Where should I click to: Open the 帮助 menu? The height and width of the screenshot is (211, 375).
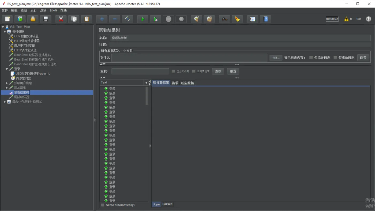63,10
